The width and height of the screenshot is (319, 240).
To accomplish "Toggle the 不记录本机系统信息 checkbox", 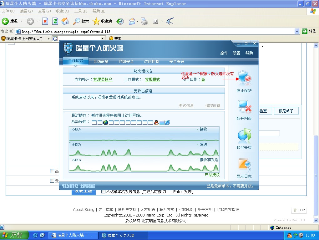I will [x=103, y=191].
